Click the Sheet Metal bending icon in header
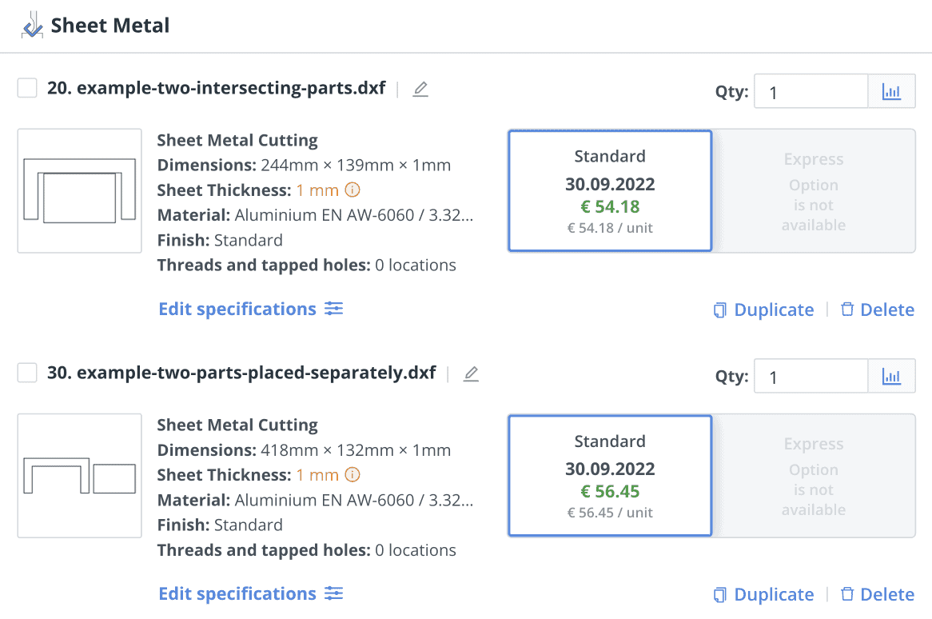932x619 pixels. tap(32, 26)
